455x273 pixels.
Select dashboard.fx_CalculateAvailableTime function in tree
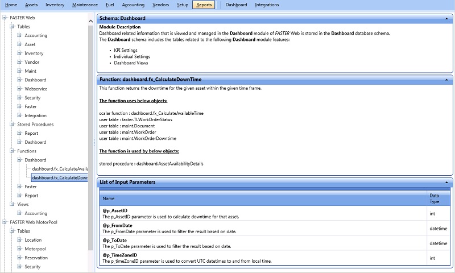[x=59, y=169]
